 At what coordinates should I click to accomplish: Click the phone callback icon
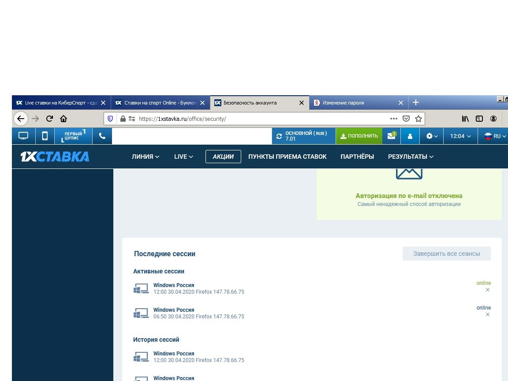coord(102,136)
